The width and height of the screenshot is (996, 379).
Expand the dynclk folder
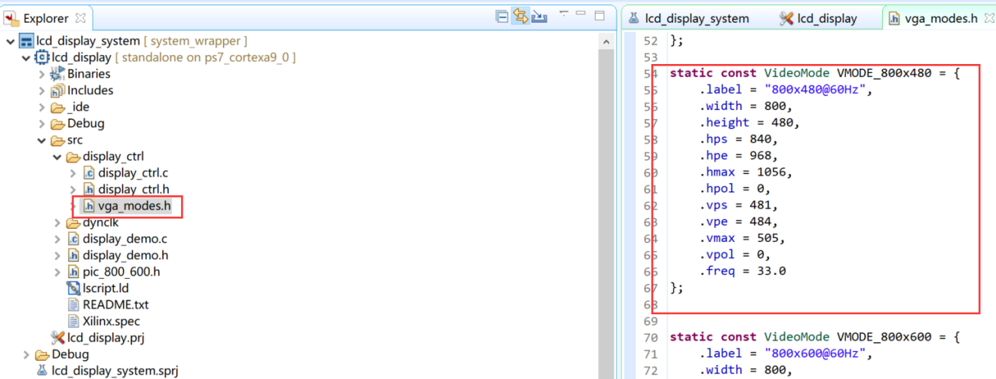pyautogui.click(x=57, y=223)
